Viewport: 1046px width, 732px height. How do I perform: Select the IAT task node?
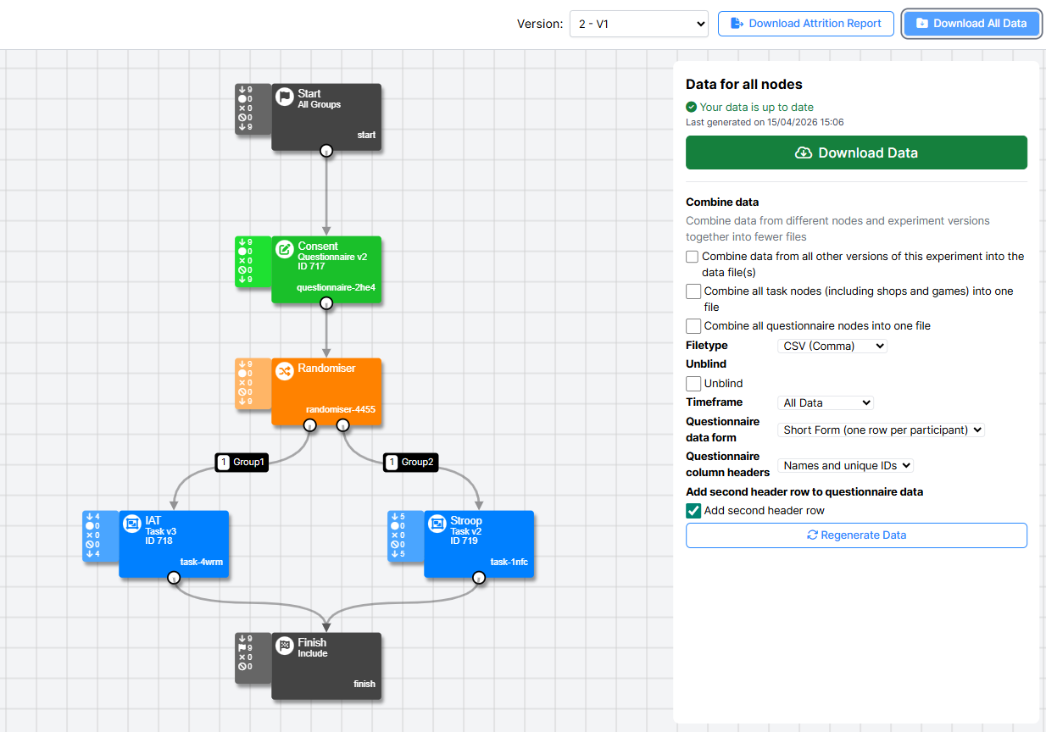pyautogui.click(x=174, y=544)
